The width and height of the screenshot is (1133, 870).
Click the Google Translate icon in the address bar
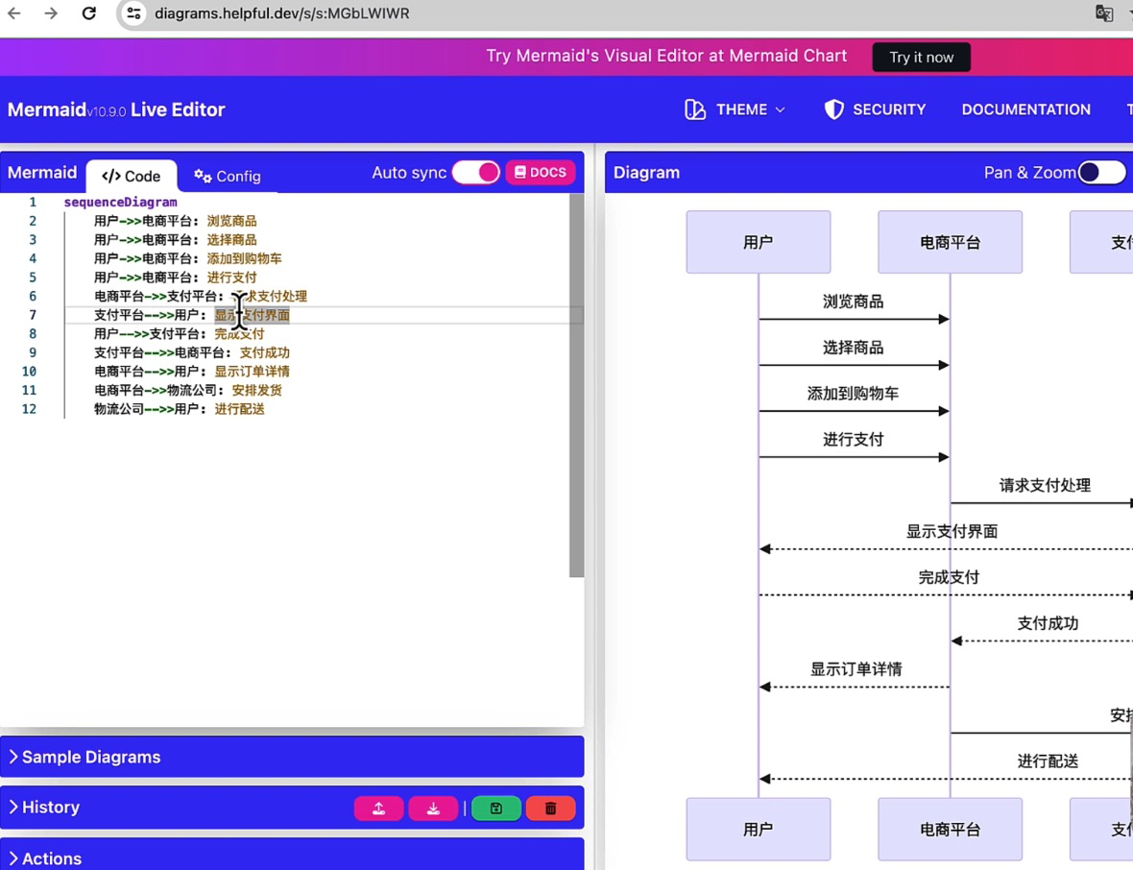pyautogui.click(x=1105, y=14)
